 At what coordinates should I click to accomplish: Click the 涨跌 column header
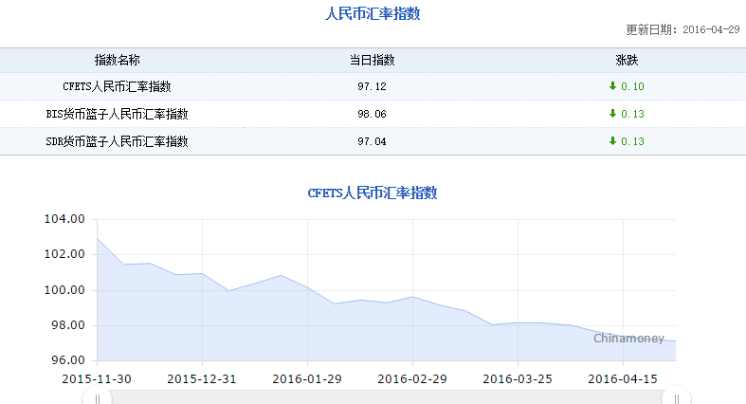coord(627,60)
